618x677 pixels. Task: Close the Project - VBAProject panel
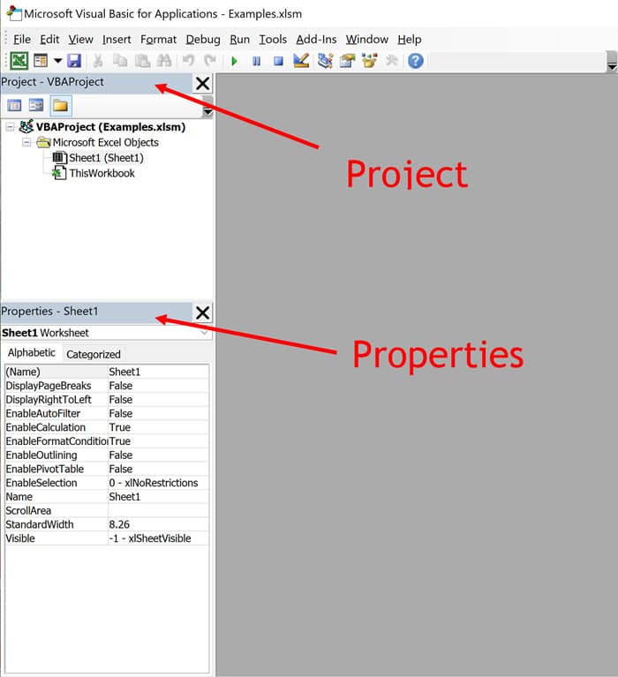pos(202,83)
